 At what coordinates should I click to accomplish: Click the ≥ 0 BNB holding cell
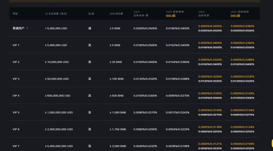[x=115, y=28]
